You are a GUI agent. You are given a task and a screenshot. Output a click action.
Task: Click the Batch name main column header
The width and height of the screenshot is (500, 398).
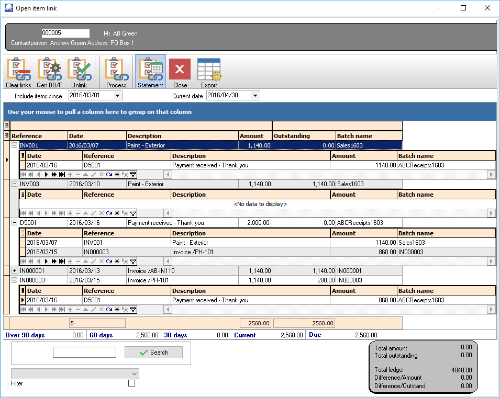tap(369, 136)
